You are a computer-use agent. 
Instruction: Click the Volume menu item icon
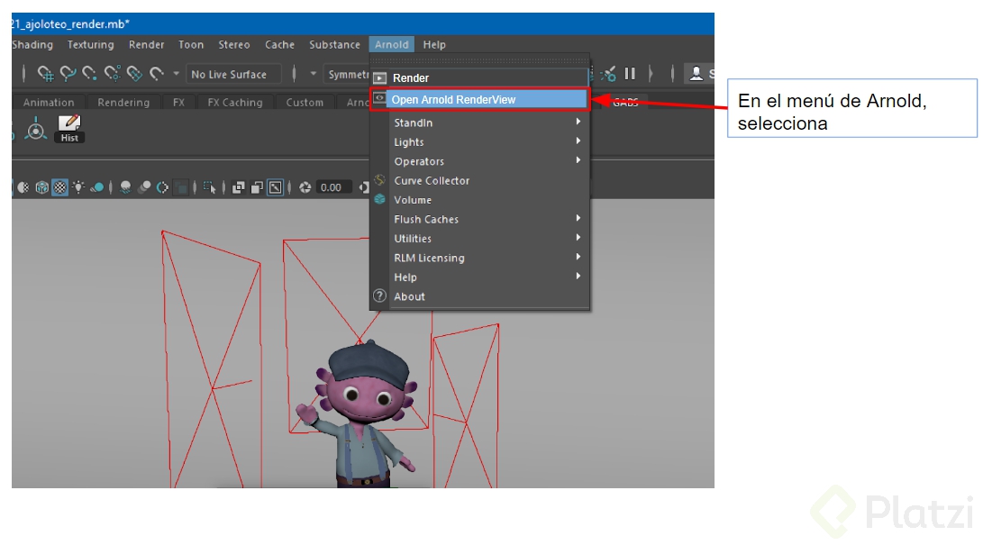pos(379,199)
